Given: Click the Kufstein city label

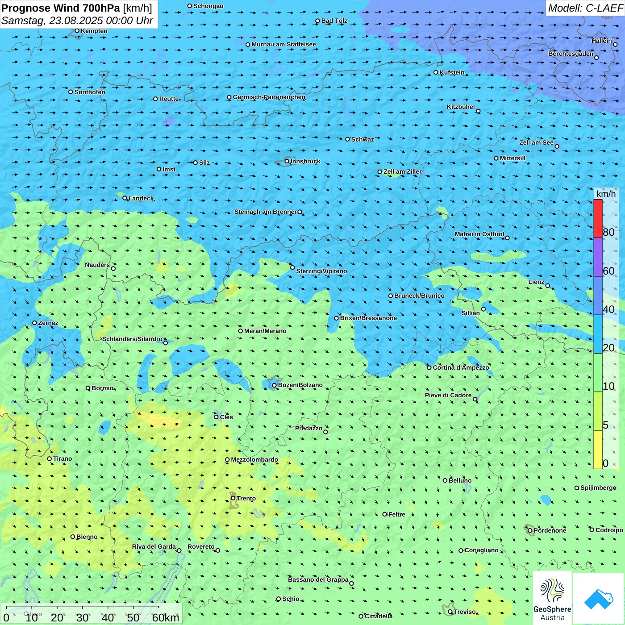Looking at the screenshot, I should [x=452, y=72].
